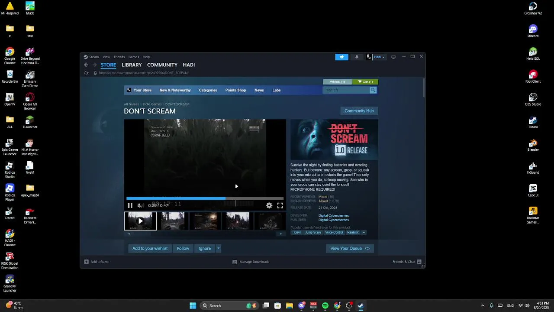Open Digital Cybercherries developer link
The height and width of the screenshot is (312, 554).
(x=333, y=215)
